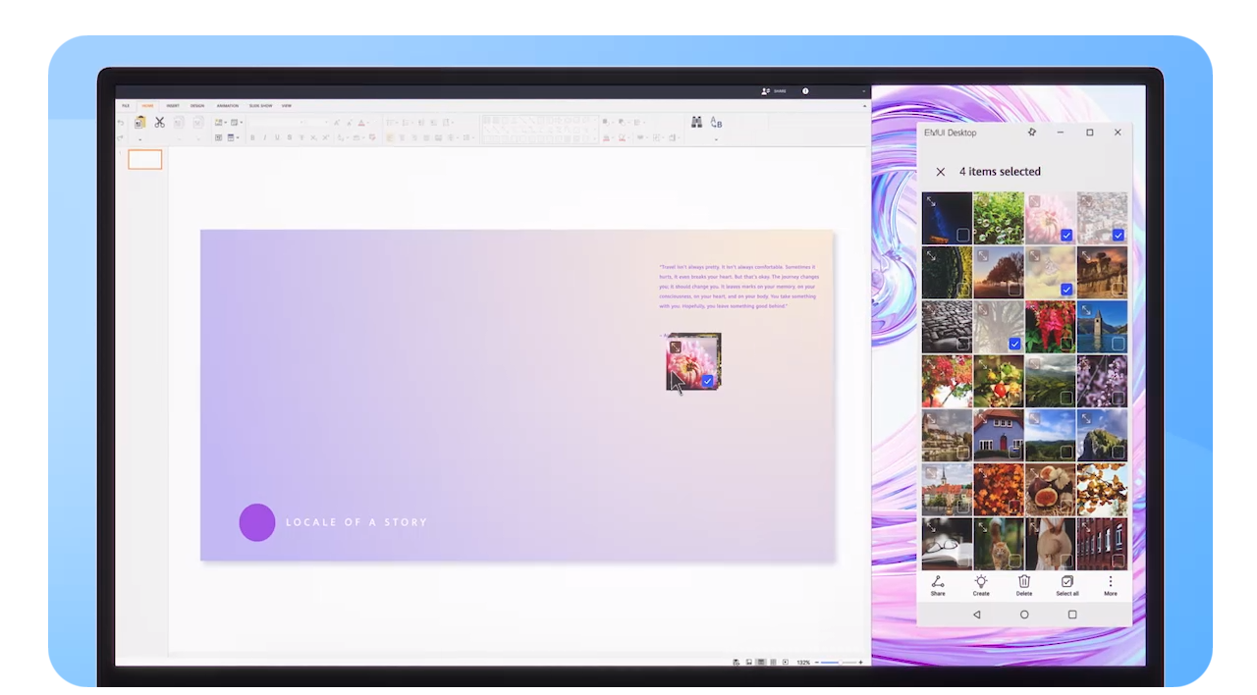Image resolution: width=1257 pixels, height=695 pixels.
Task: Click the Cut scissors icon
Action: (x=160, y=122)
